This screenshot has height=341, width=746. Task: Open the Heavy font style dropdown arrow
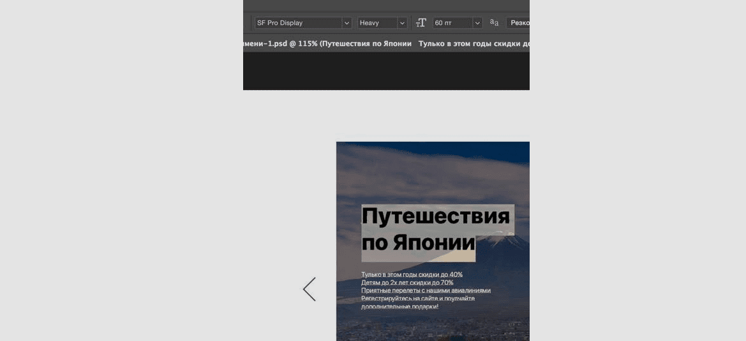pos(402,23)
